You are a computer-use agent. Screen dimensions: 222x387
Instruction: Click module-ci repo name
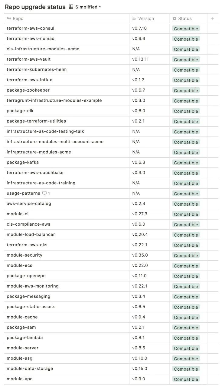click(18, 214)
